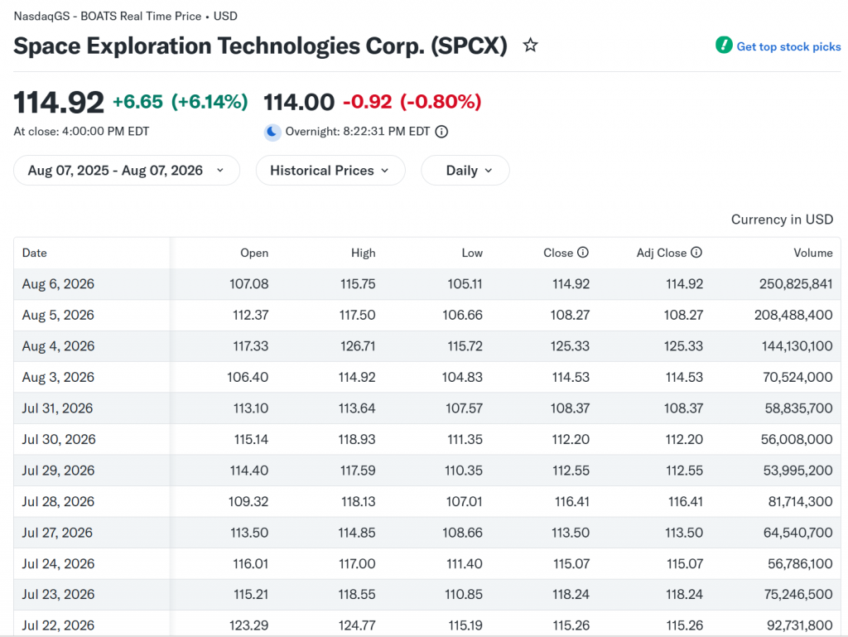Viewport: 848px width, 637px height.
Task: Open the Aug 07, 2025 - Aug 07, 2026 date range dropdown
Action: [x=127, y=171]
